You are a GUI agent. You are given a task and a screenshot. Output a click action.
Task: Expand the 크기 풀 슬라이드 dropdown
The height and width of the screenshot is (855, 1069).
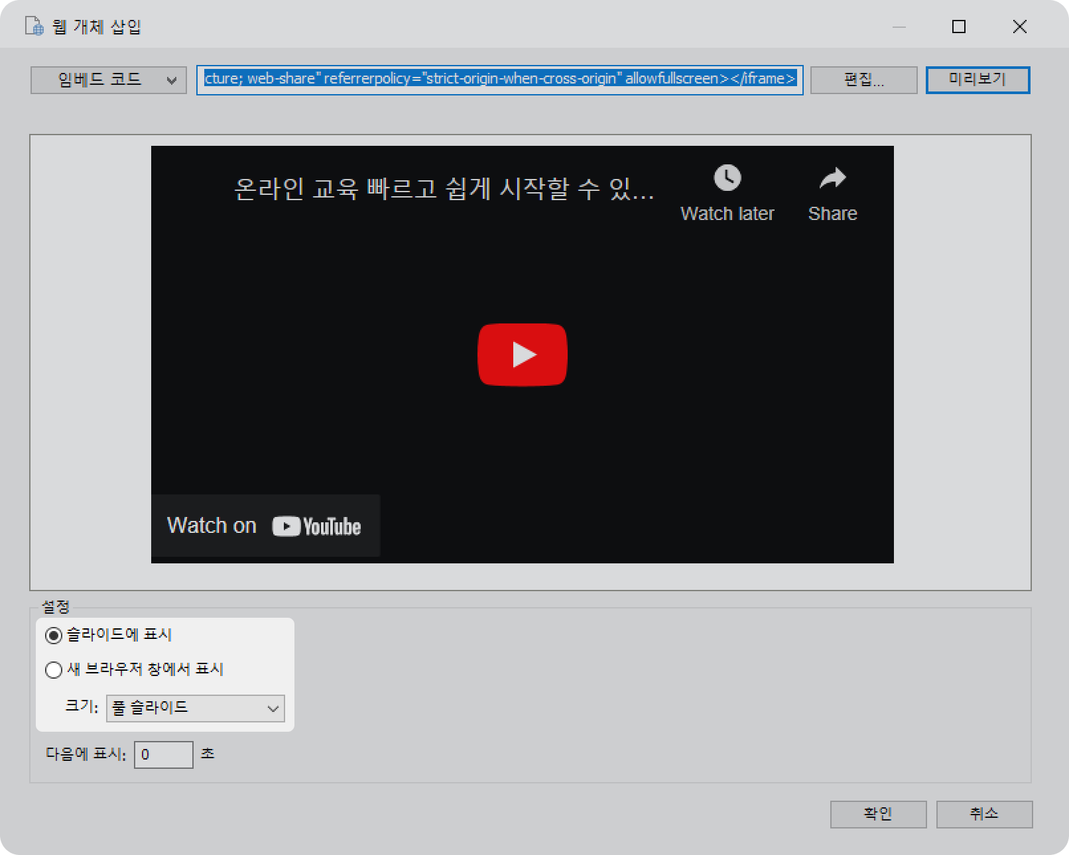pos(196,708)
